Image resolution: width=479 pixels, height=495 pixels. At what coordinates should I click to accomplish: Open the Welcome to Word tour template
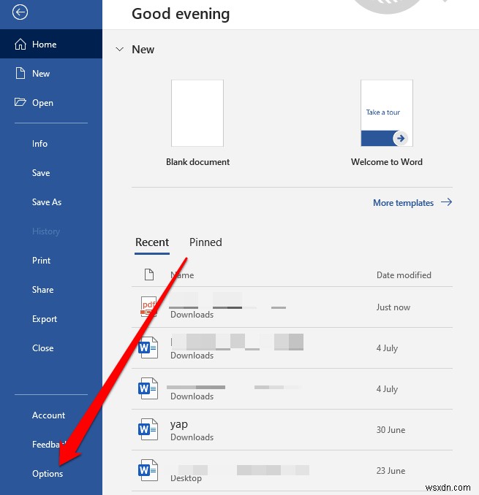coord(387,113)
